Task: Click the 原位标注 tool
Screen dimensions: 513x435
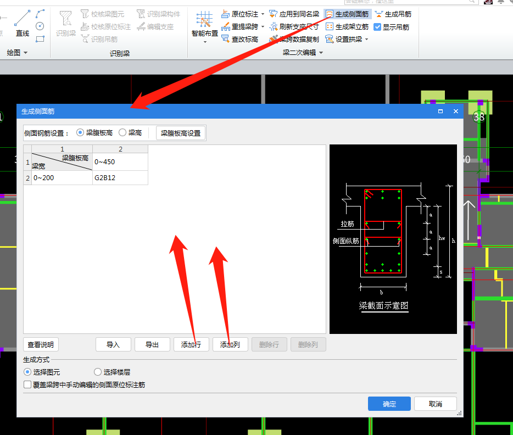Action: pos(240,14)
